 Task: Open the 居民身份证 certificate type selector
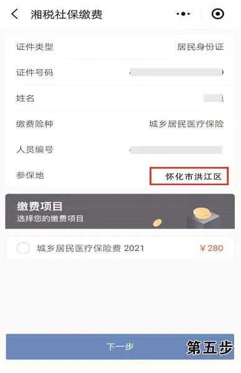201,47
